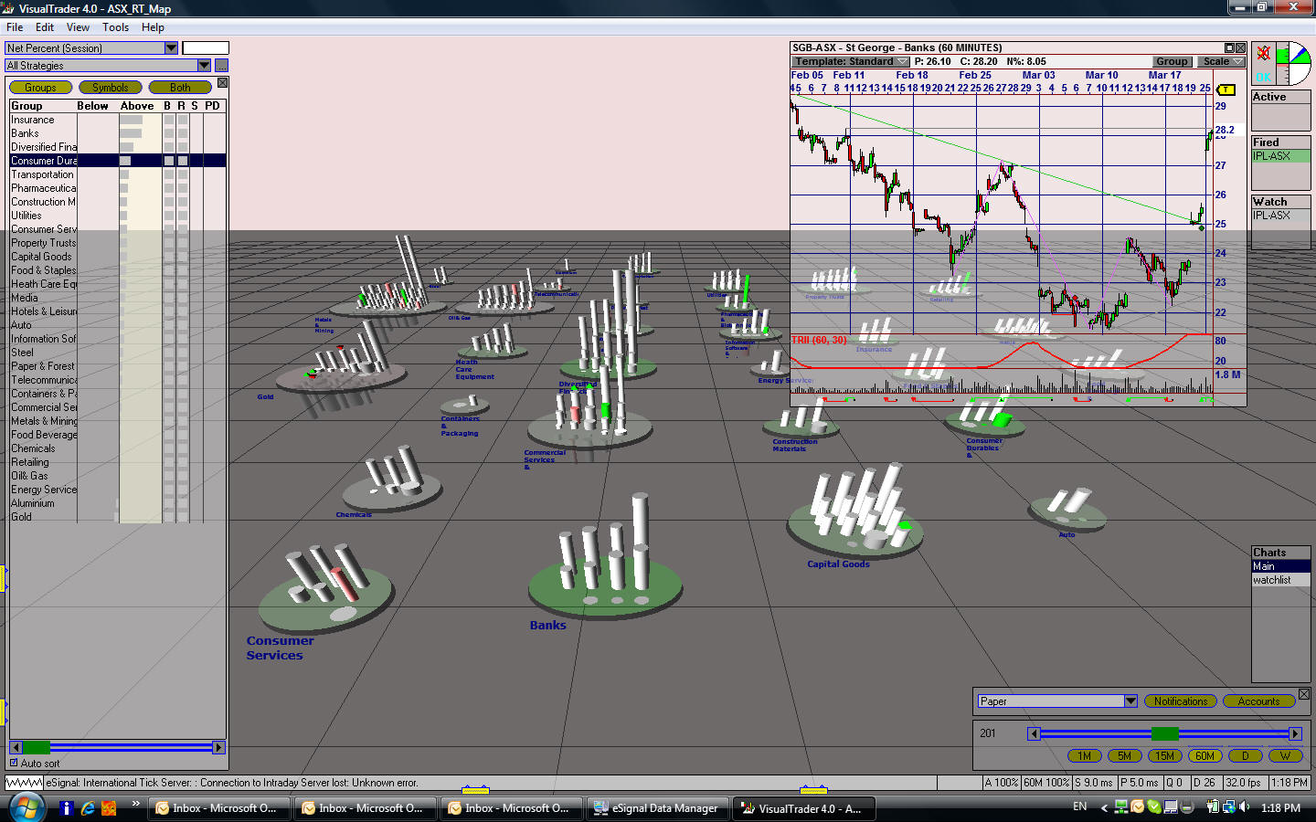Click the Groups button
Screen dimensions: 1316x822
point(40,88)
